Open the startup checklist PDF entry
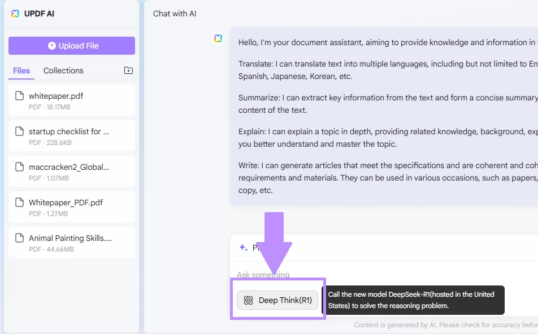Screen dimensions: 538x334 tap(72, 135)
